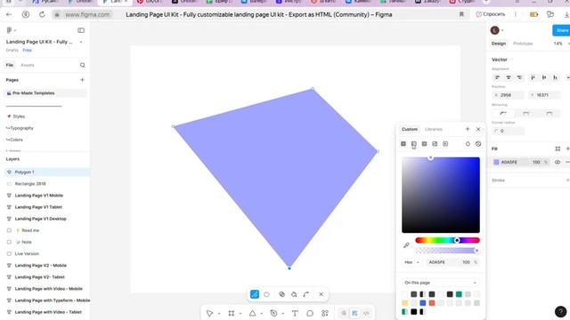Open file name dropdown chevron
The height and width of the screenshot is (320, 570).
(x=81, y=42)
